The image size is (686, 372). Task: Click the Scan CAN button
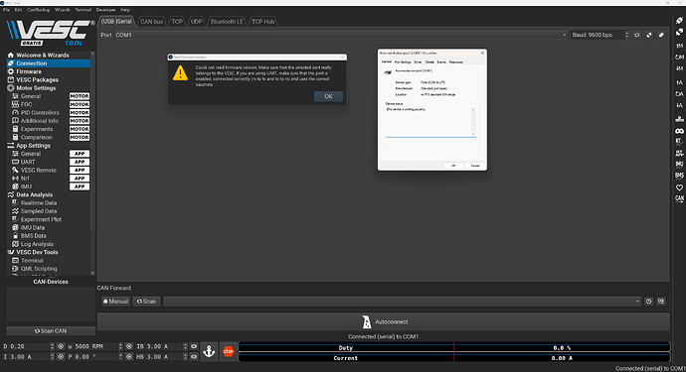[x=51, y=331]
